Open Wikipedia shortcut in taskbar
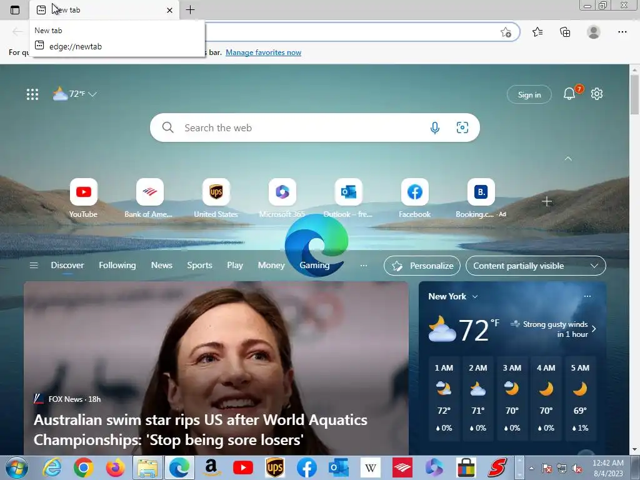Screen dimensions: 640x480 [x=371, y=467]
